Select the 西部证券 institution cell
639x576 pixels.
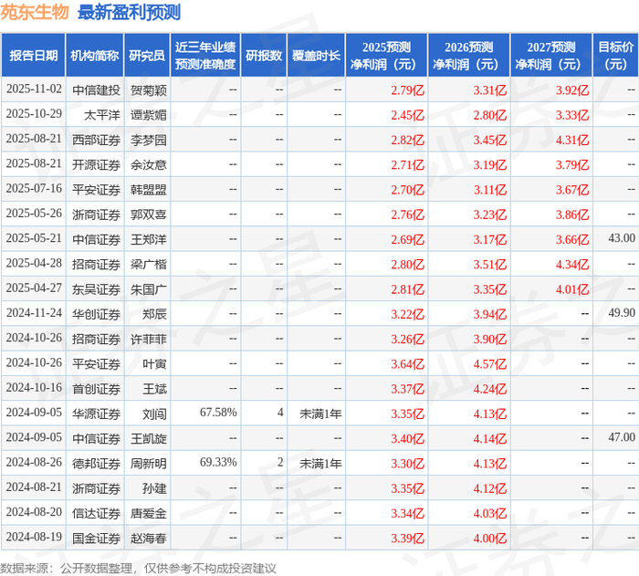tap(96, 140)
